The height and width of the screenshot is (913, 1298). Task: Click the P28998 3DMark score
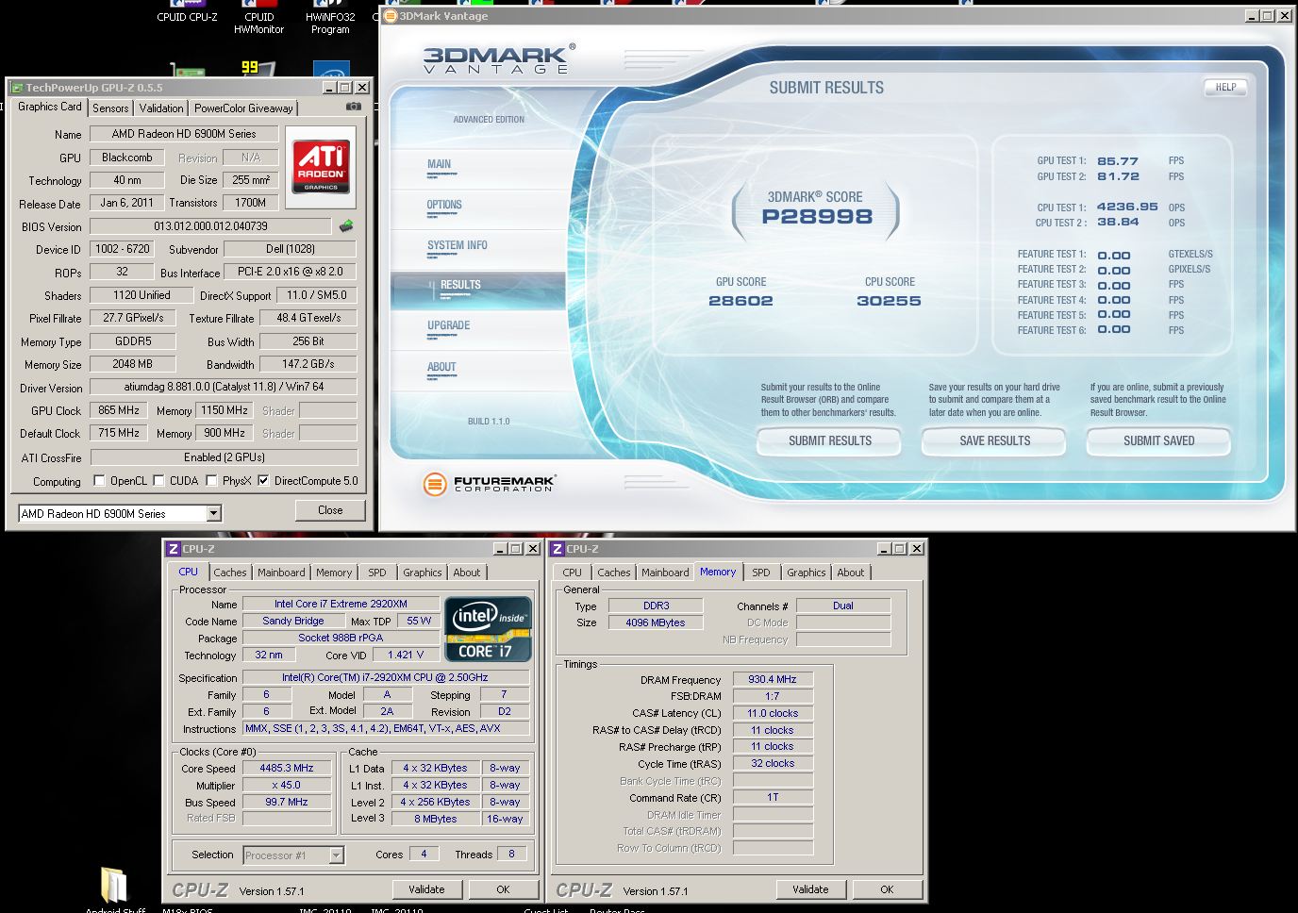(817, 216)
